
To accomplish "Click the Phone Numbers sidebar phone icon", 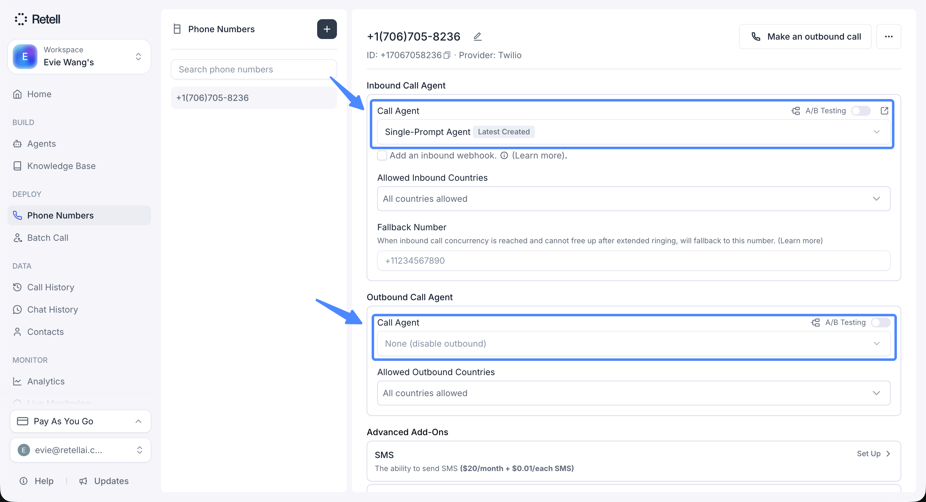I will 17,215.
